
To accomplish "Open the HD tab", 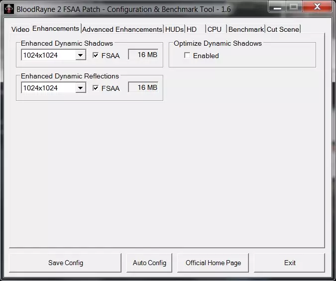I will pyautogui.click(x=195, y=29).
